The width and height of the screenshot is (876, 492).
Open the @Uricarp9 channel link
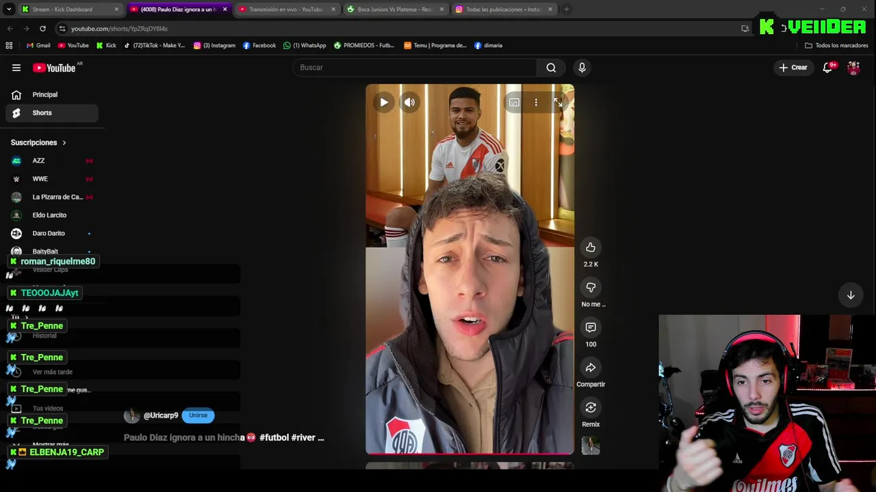click(x=161, y=415)
